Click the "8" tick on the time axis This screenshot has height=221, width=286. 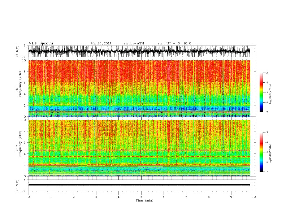point(209,197)
